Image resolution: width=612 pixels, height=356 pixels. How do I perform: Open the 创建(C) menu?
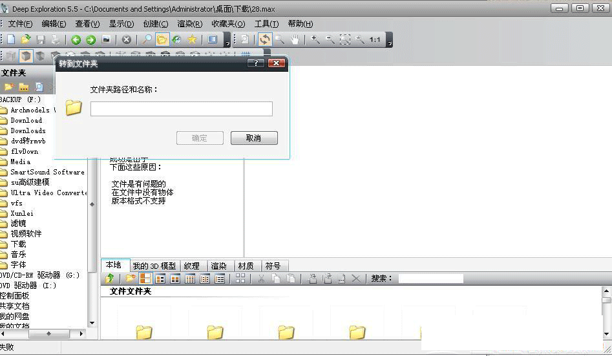155,24
